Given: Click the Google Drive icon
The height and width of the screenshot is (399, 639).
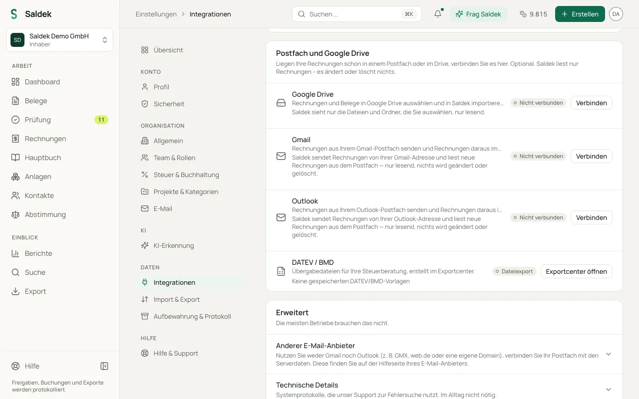Looking at the screenshot, I should [x=281, y=103].
